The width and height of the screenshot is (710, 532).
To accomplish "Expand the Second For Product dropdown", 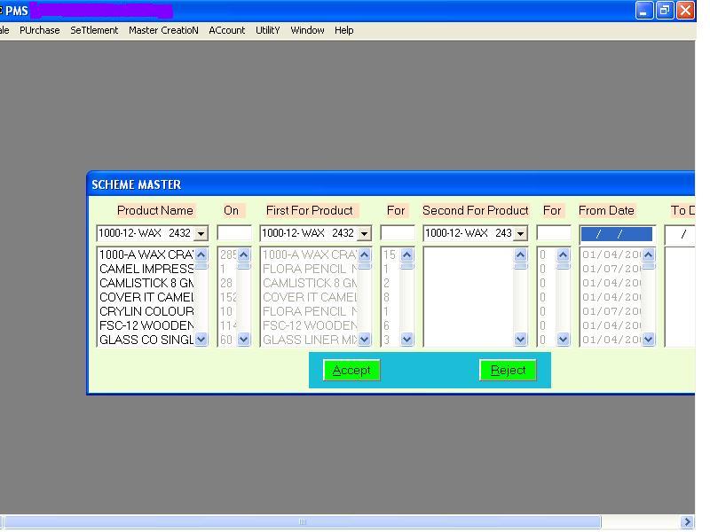I will click(x=520, y=234).
